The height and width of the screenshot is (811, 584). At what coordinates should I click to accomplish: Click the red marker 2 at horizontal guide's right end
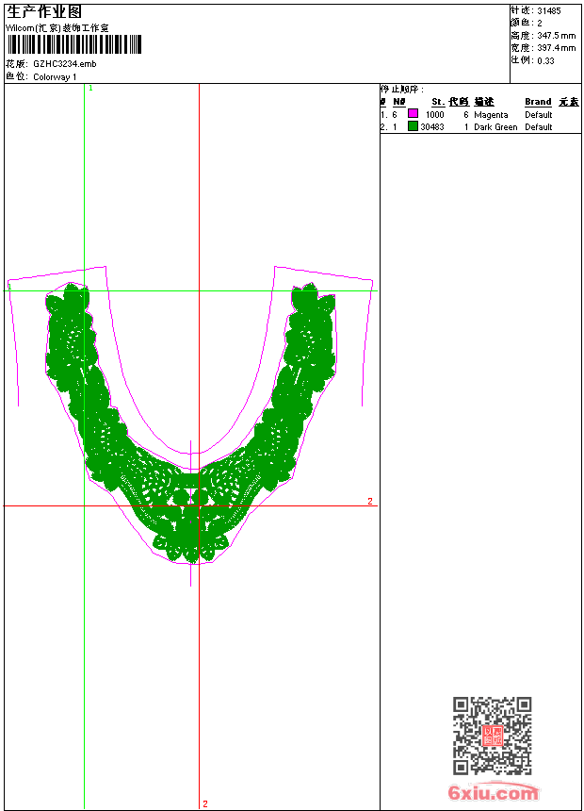370,501
